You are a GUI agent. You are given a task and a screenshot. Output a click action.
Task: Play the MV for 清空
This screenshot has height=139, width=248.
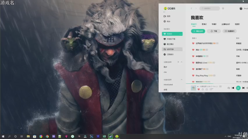(x=207, y=50)
